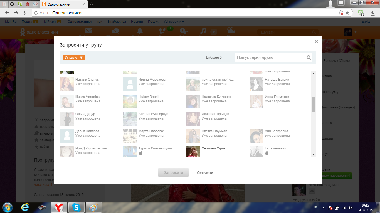Click on friend name 'Liubov Bagrii'
The image size is (380, 213).
(149, 97)
